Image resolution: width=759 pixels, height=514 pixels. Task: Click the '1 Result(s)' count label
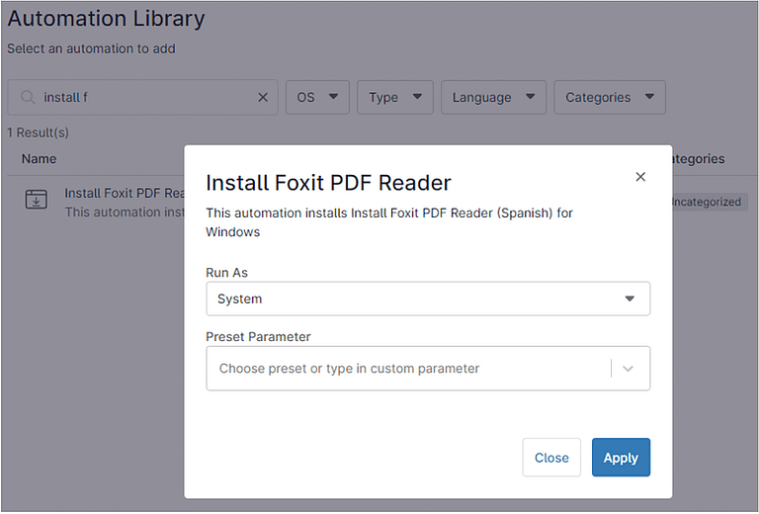tap(39, 132)
